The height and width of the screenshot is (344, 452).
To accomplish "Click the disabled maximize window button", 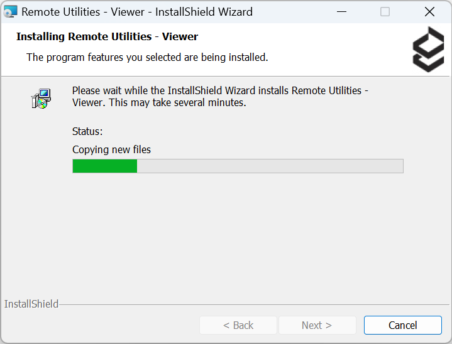I will click(x=385, y=12).
